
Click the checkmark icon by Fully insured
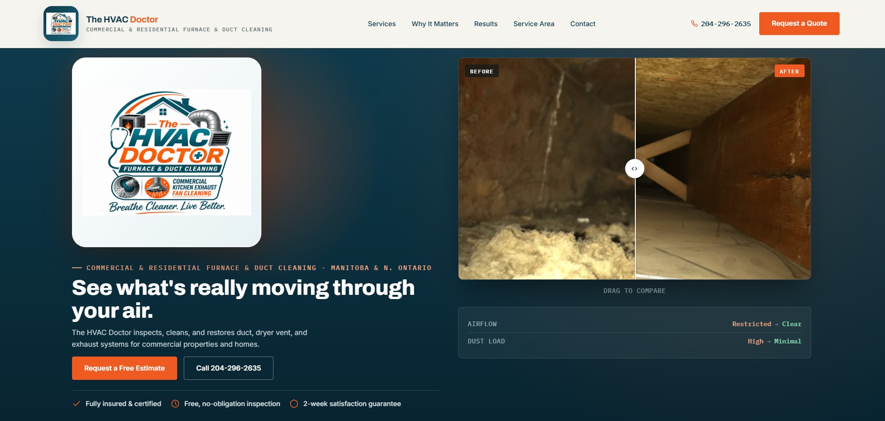click(x=76, y=404)
